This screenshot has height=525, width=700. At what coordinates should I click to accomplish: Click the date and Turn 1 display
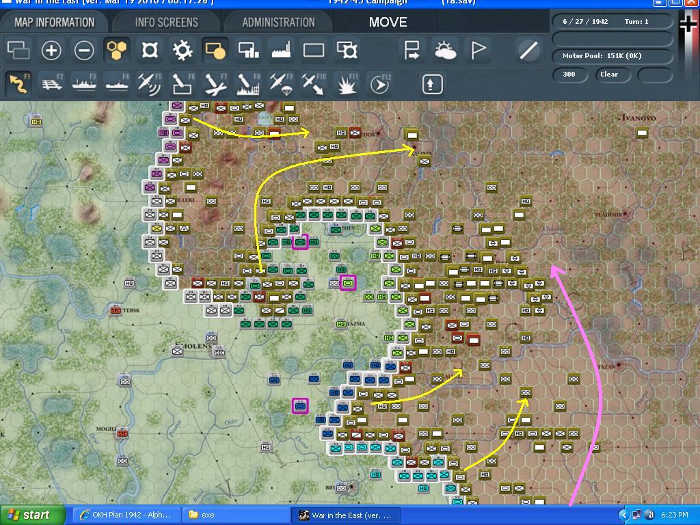612,21
